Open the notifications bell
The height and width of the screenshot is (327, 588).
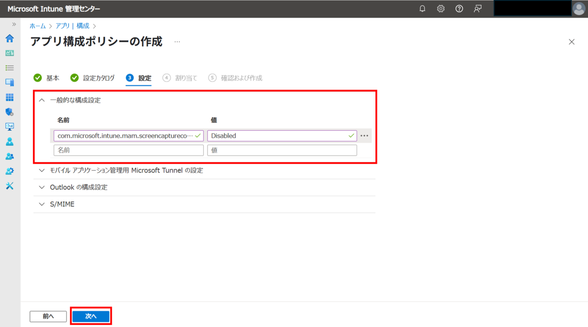tap(422, 9)
